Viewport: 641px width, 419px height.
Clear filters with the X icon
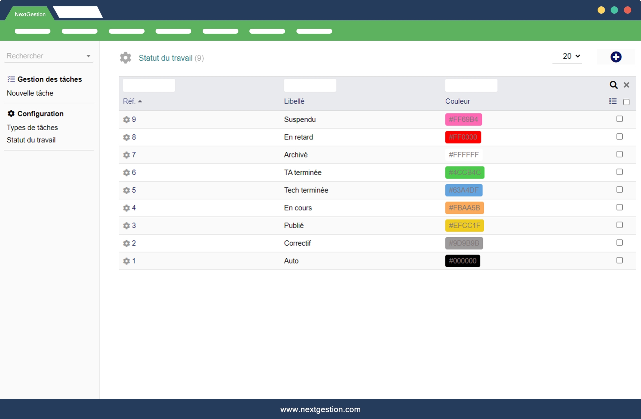(x=626, y=85)
